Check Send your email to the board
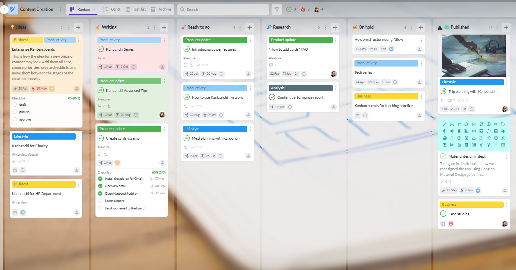Viewport: 516px width, 270px height. click(x=100, y=208)
